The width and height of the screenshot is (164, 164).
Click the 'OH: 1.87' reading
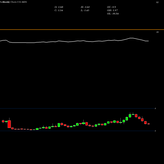tap(113, 10)
